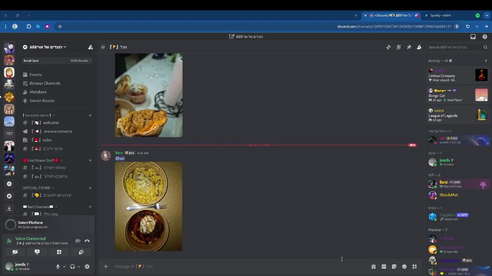This screenshot has height=276, width=492.
Task: Expand the Boost Goal chevron
Action: [x=90, y=61]
